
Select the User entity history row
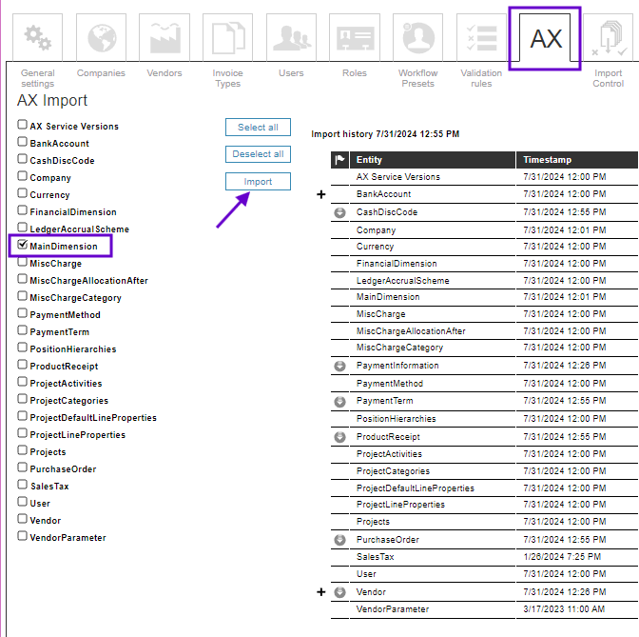(484, 574)
